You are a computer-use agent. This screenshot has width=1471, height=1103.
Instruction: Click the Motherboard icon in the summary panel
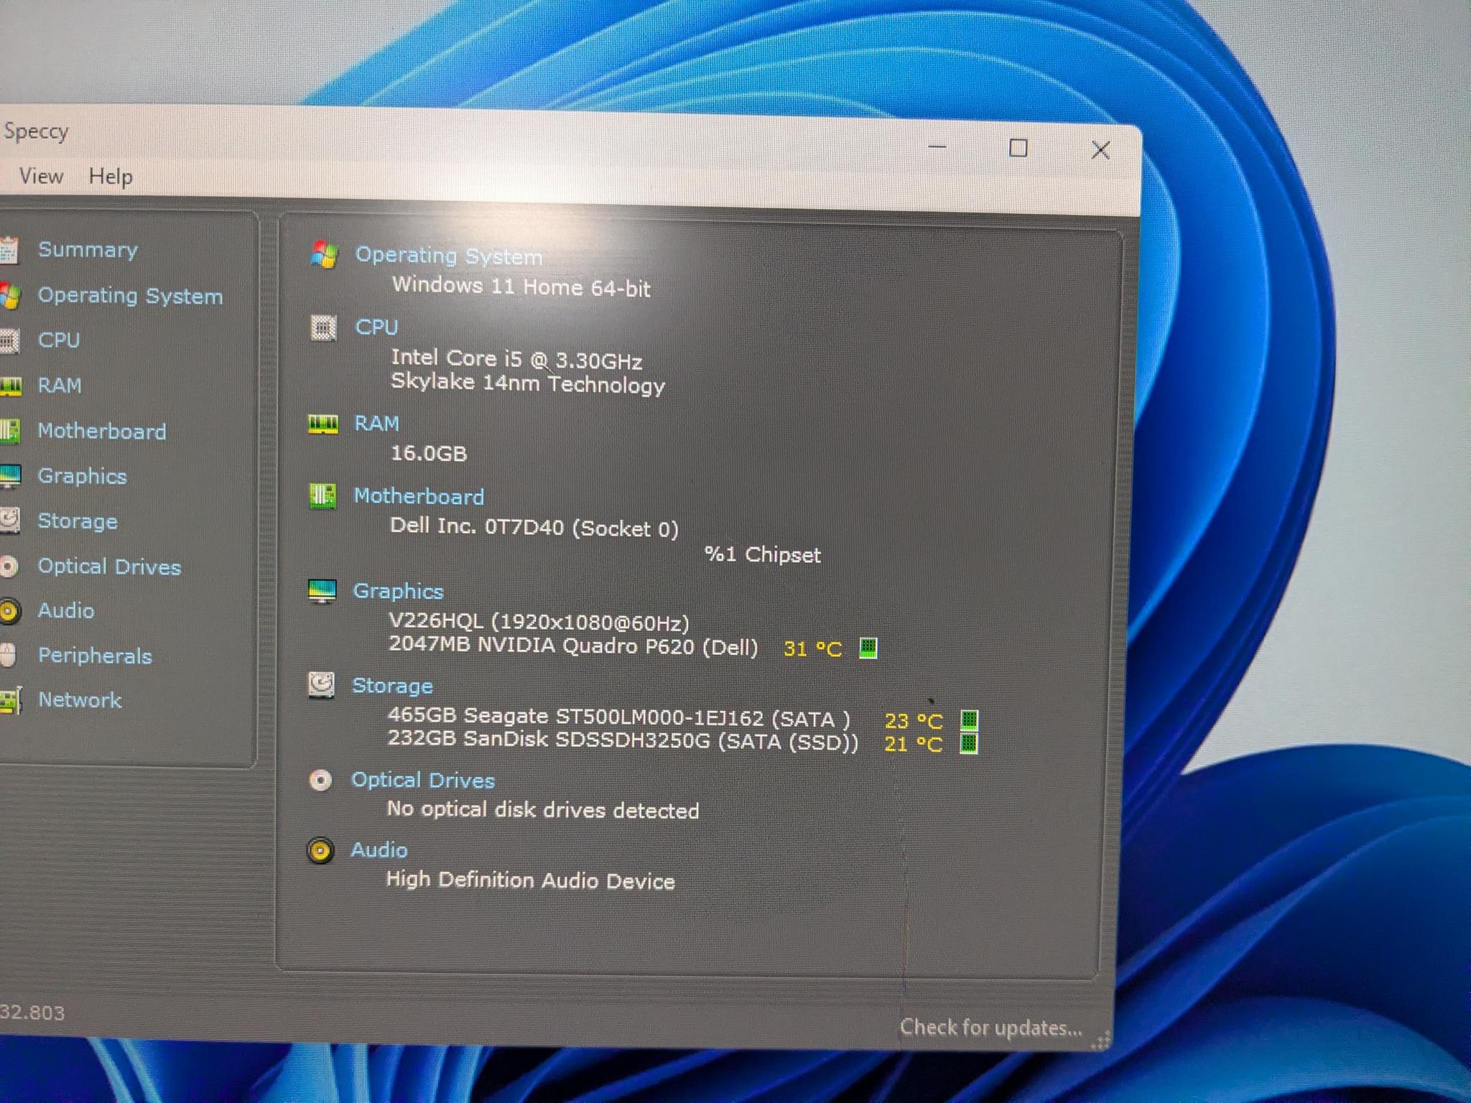point(322,495)
